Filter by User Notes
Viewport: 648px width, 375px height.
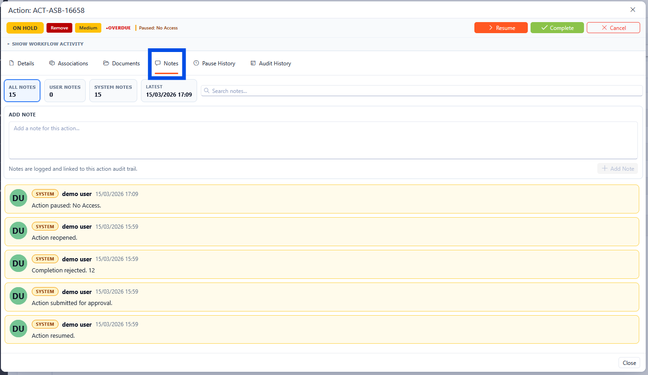(65, 91)
